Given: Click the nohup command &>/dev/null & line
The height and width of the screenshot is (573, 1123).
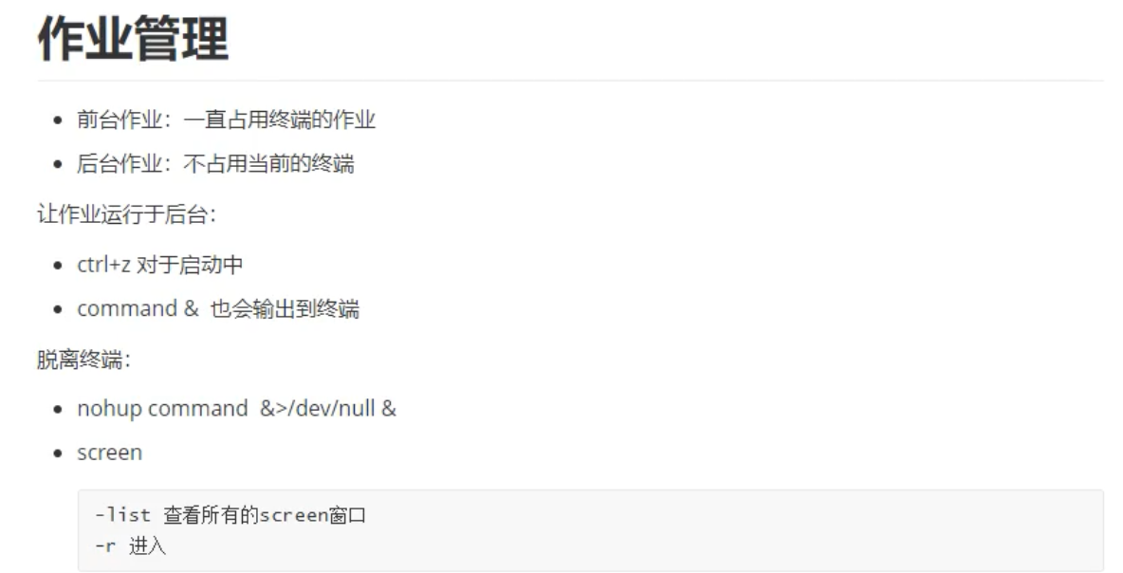Looking at the screenshot, I should [x=236, y=409].
